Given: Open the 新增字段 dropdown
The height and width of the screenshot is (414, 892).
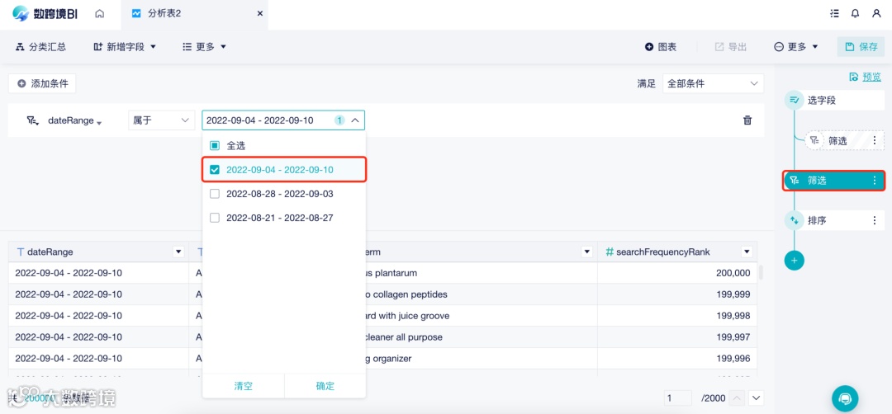Looking at the screenshot, I should [x=125, y=47].
